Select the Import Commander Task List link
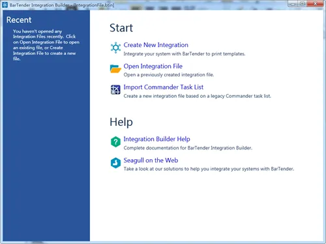 pyautogui.click(x=164, y=87)
